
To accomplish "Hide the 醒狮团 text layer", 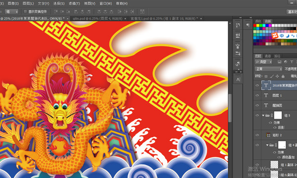I will (257, 105).
